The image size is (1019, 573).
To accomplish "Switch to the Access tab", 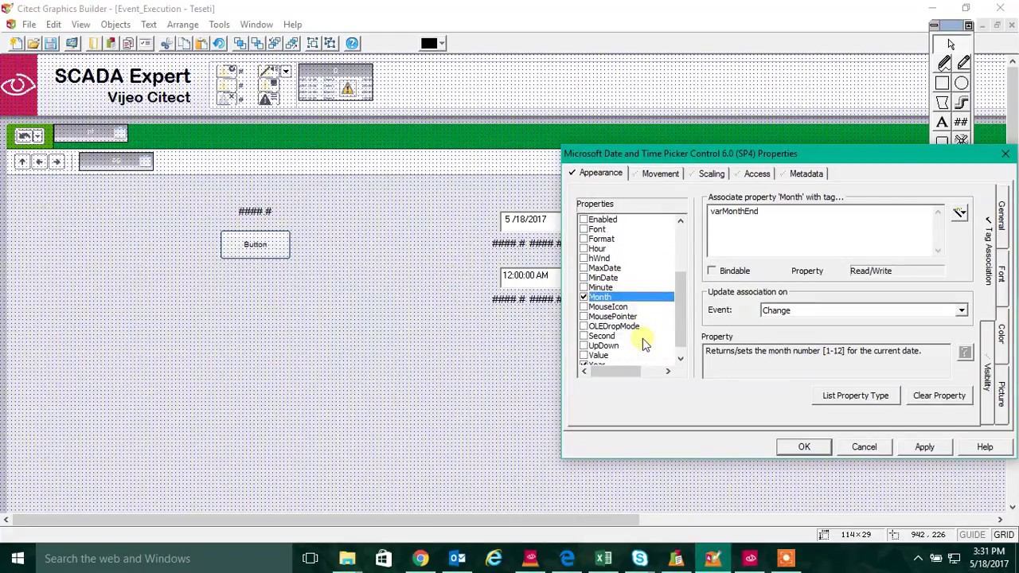I will pos(753,173).
